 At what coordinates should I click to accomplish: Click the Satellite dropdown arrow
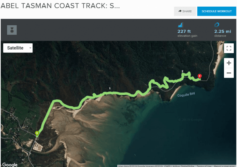coord(30,48)
